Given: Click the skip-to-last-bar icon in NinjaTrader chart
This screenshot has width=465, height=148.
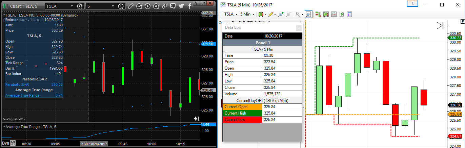Looking at the screenshot, I should pos(440,26).
